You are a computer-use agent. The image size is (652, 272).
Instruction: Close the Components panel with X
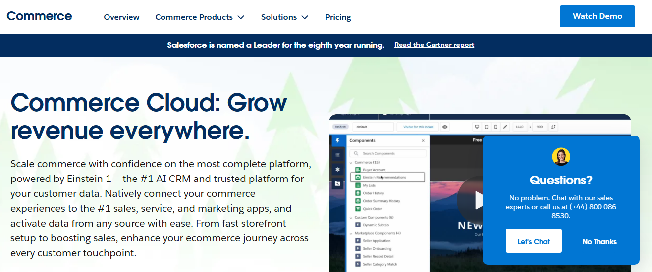pyautogui.click(x=423, y=140)
